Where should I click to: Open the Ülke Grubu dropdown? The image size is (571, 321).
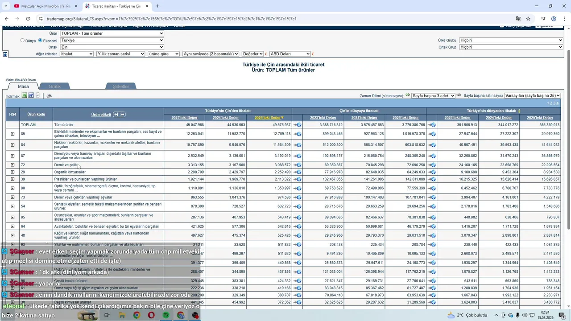511,40
